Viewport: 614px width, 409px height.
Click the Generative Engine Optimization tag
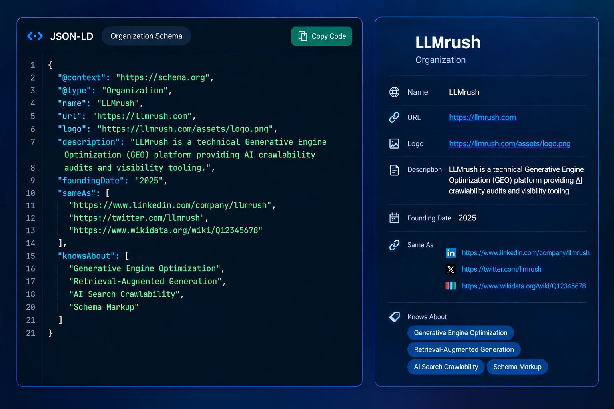tap(460, 333)
